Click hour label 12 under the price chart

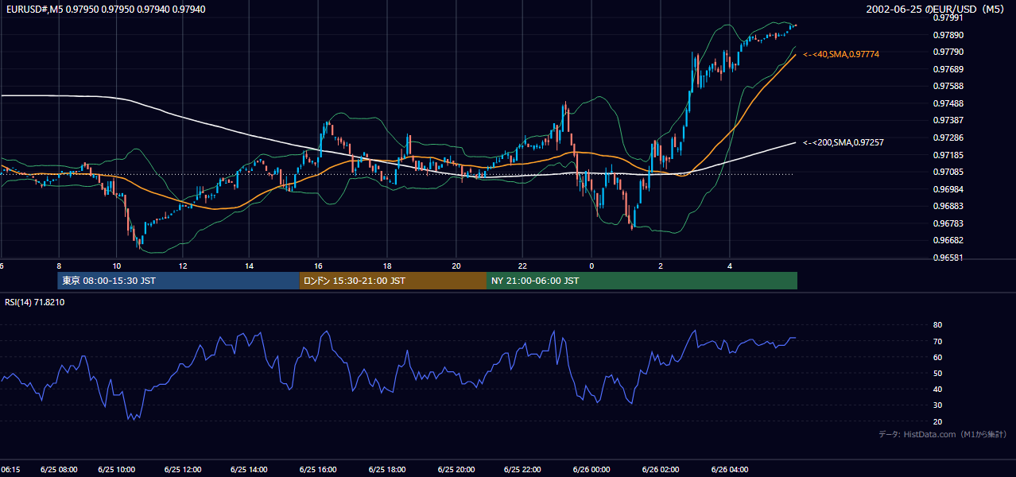(x=183, y=266)
